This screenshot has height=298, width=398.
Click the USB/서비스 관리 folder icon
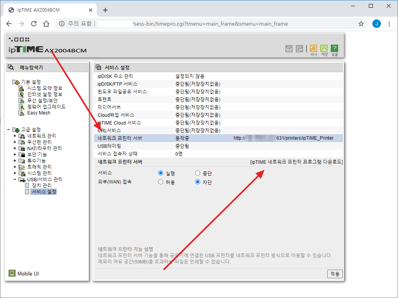click(22, 179)
